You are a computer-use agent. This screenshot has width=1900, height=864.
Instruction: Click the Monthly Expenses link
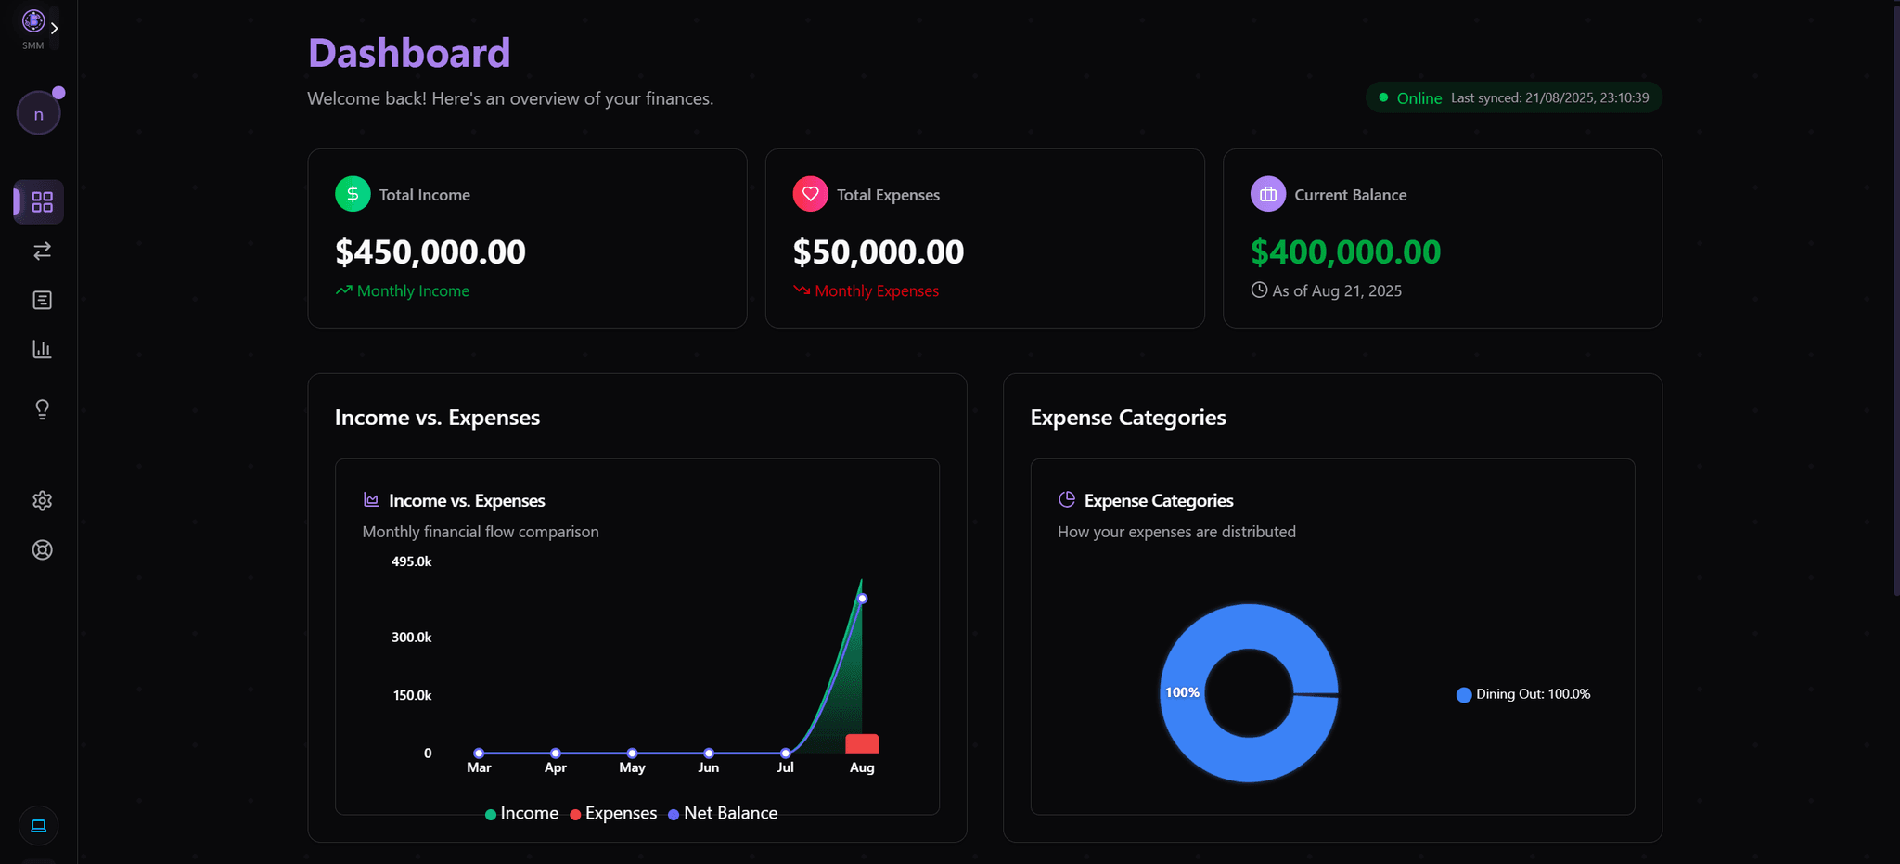[876, 290]
